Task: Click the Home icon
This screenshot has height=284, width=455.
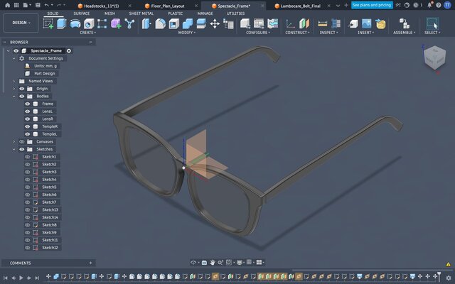Action: tap(8, 5)
